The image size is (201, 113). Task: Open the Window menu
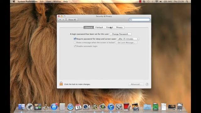coord(57,2)
